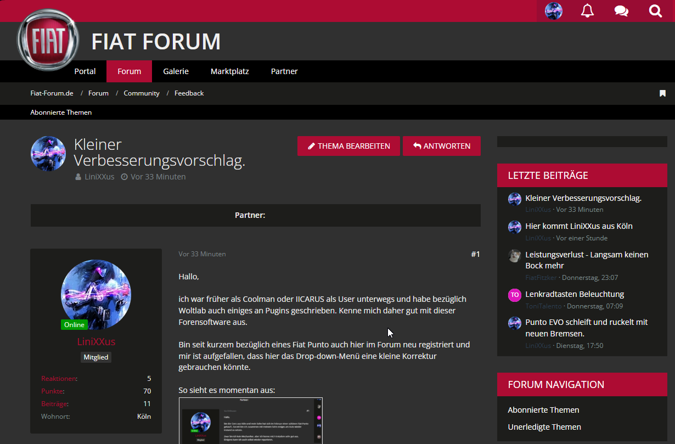Open the Community breadcrumb link

click(x=142, y=93)
